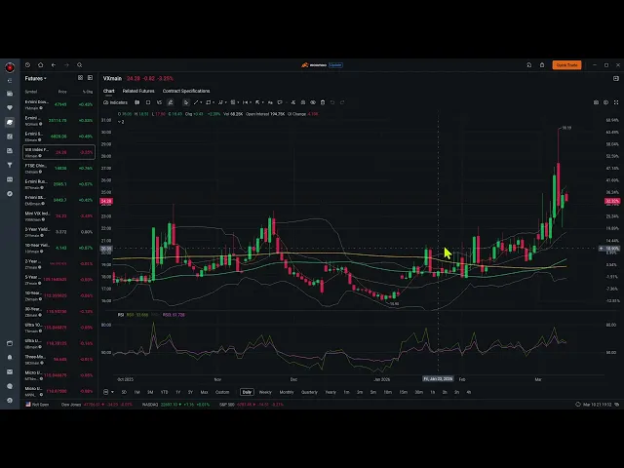Screen dimensions: 624x468
Task: Open the watchlist heart icon in sidebar
Action: coord(10,108)
